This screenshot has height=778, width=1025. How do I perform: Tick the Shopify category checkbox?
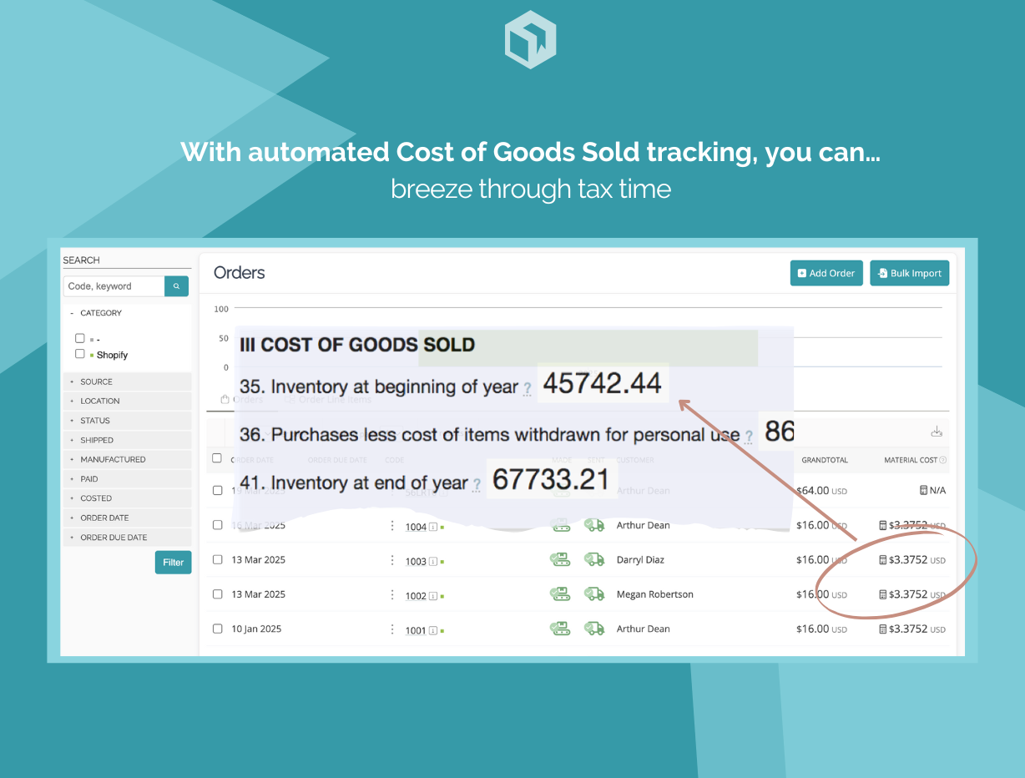point(80,354)
